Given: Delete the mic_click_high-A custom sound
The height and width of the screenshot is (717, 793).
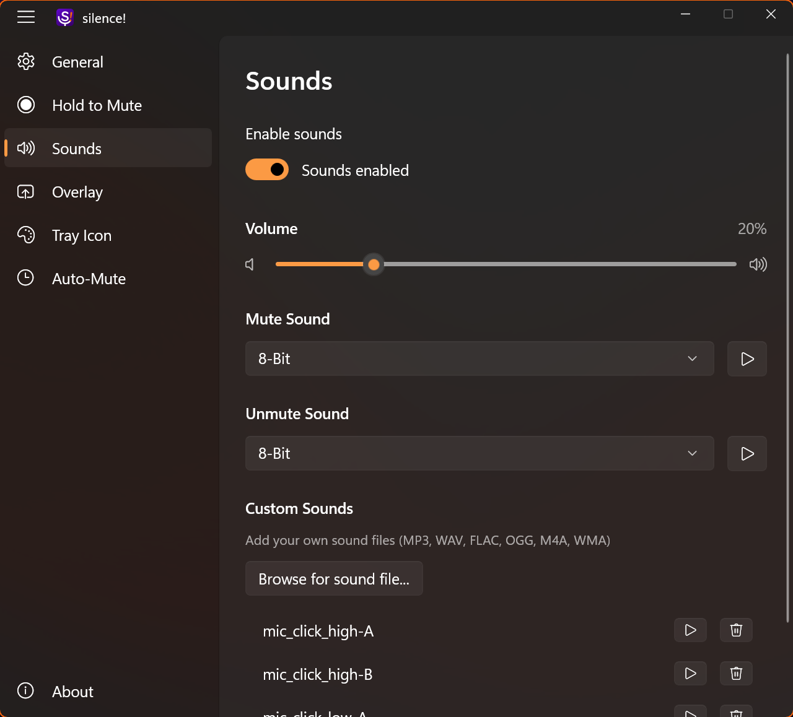Looking at the screenshot, I should pyautogui.click(x=736, y=630).
